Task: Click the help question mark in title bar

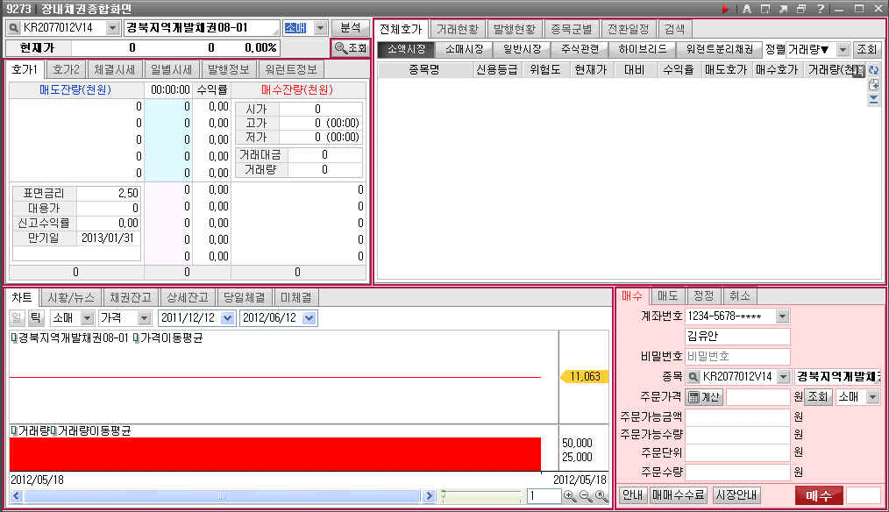Action: 819,9
